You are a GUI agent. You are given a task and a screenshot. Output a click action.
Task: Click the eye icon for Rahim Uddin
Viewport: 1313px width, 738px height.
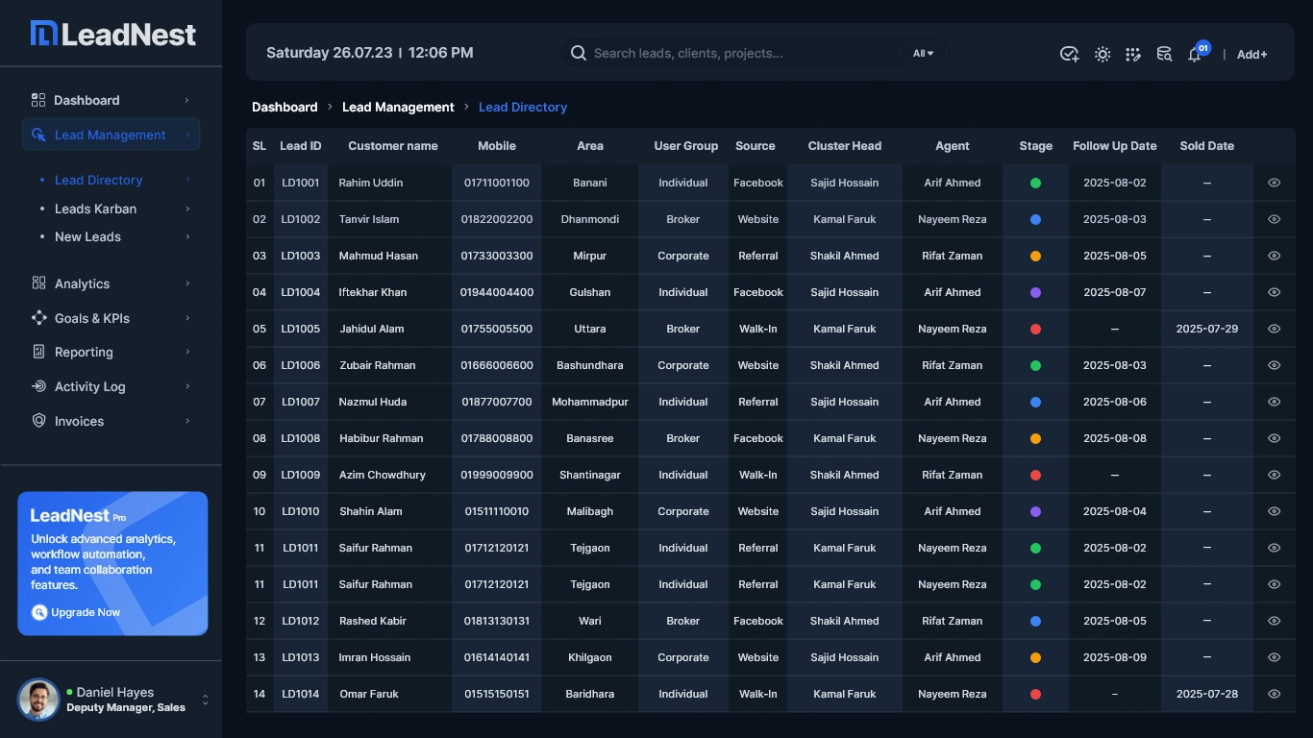1274,183
